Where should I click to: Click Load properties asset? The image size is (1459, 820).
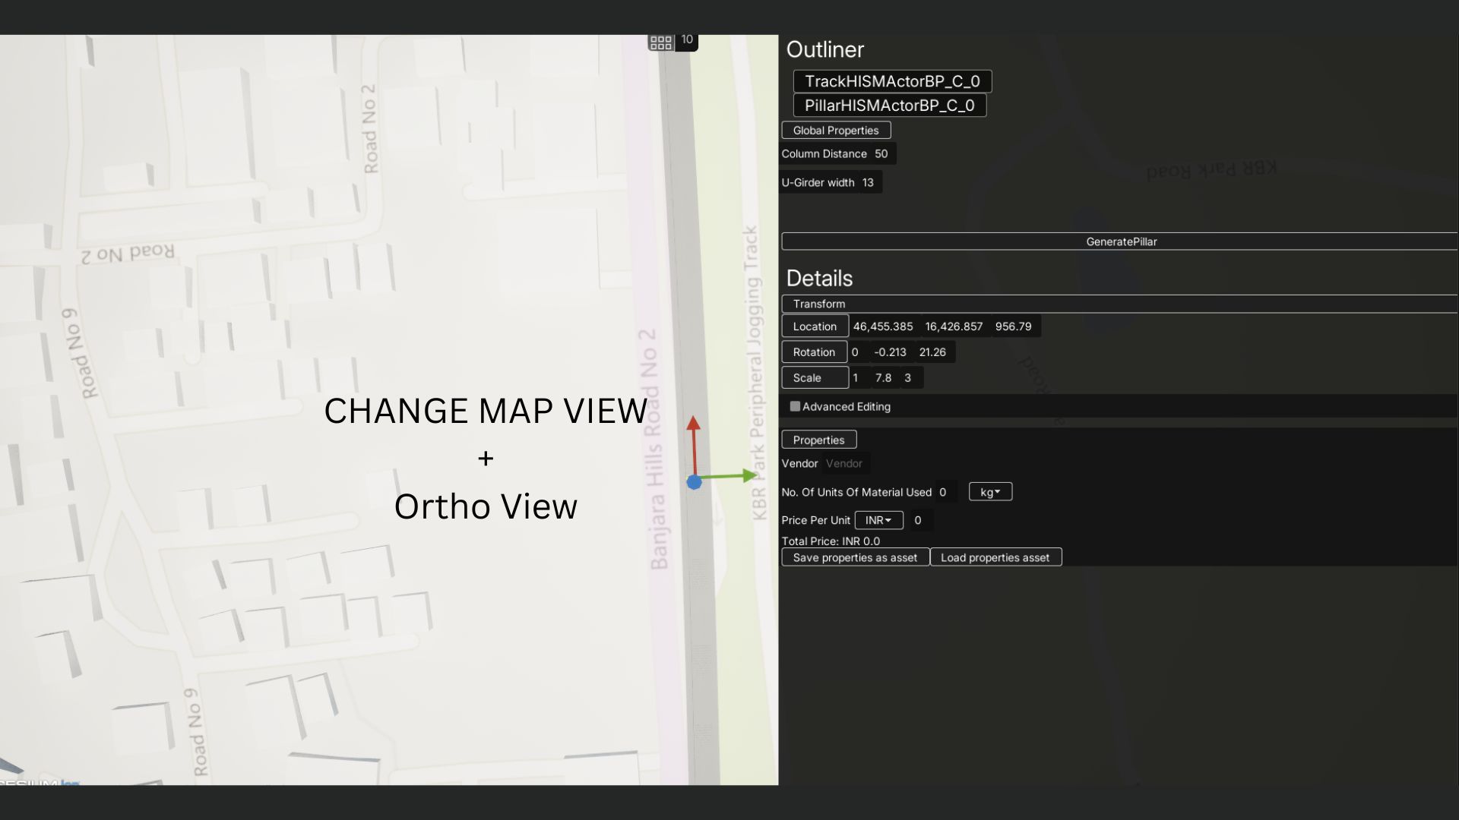coord(995,557)
